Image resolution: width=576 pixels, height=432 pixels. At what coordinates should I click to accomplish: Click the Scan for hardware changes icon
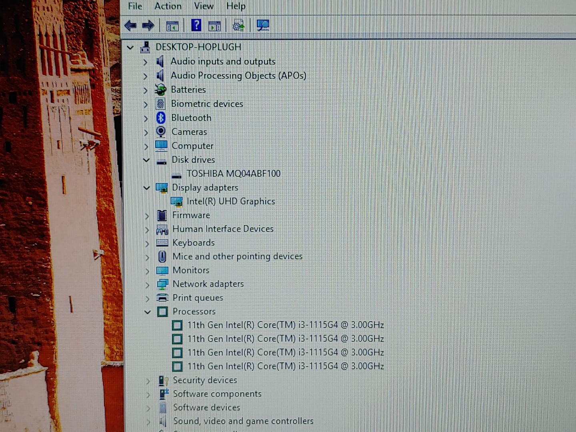[263, 26]
